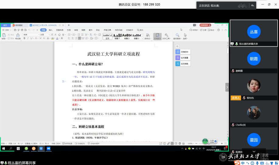Toggle italic formatting in WPS ribbon
Image resolution: width=279 pixels, height=165 pixels.
(28, 38)
